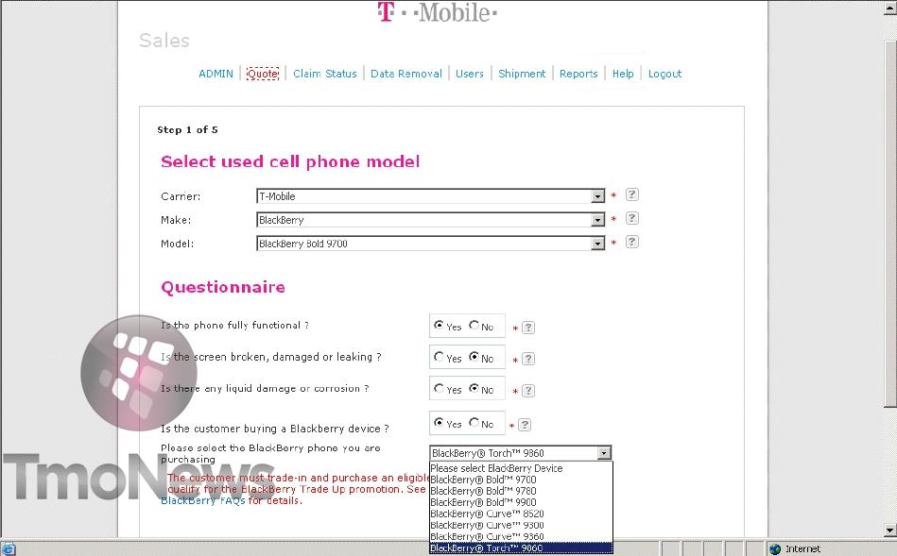
Task: Open the Model dropdown showing Bold 9700
Action: coord(597,244)
